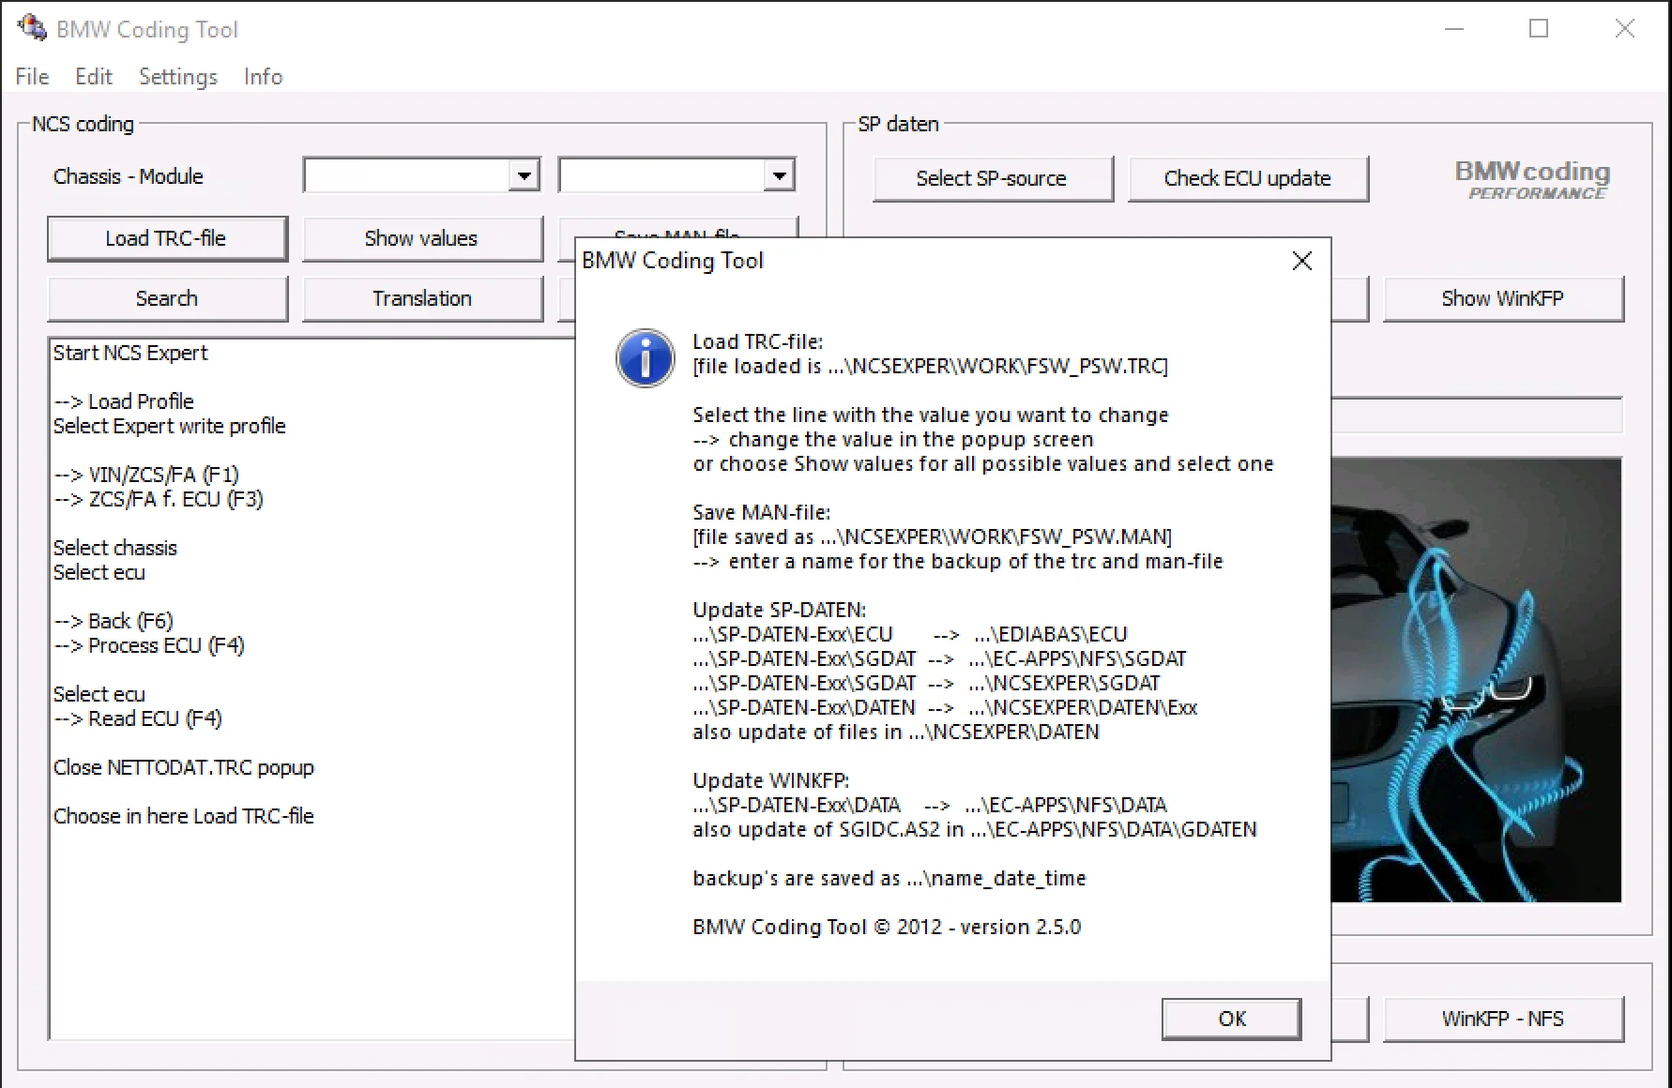Click the Chassis - Module label

click(129, 176)
